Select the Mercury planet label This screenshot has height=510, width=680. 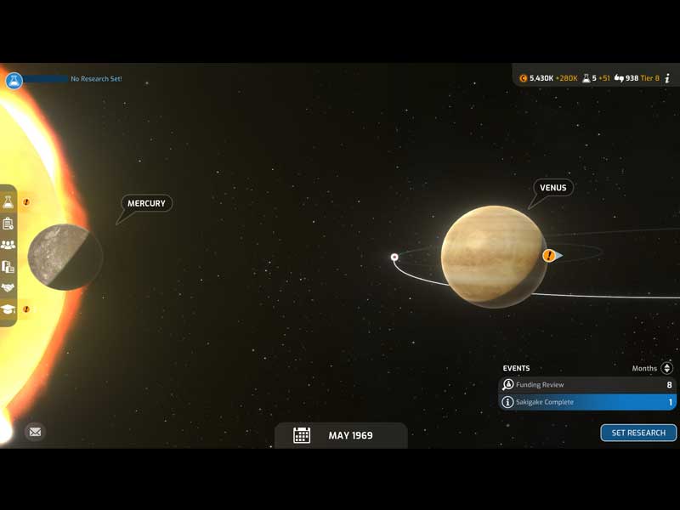(146, 203)
